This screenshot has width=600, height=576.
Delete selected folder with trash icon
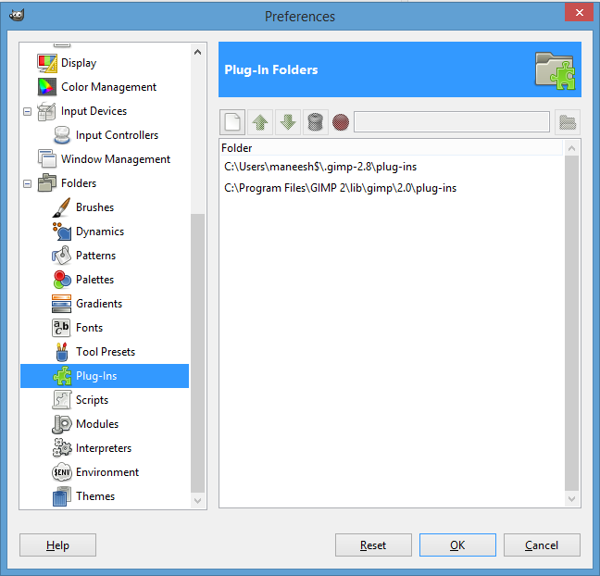[x=316, y=122]
